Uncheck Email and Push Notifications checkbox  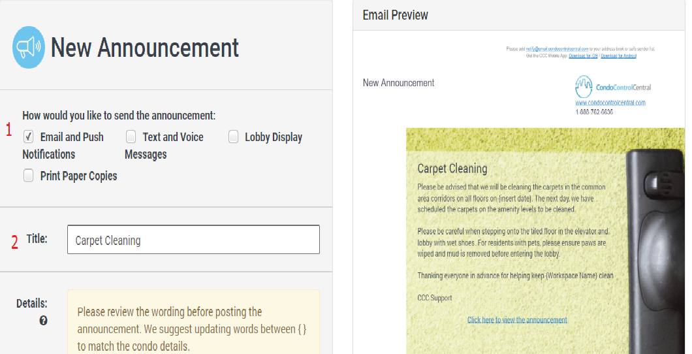[x=29, y=137]
